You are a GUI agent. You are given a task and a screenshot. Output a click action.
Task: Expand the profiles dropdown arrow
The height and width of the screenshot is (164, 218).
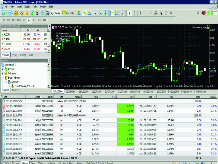point(13,13)
